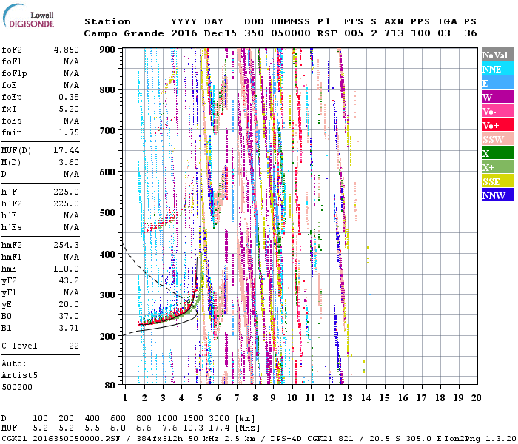518x444 pixels.
Task: Click the IGA value 03+
Action: [447, 33]
